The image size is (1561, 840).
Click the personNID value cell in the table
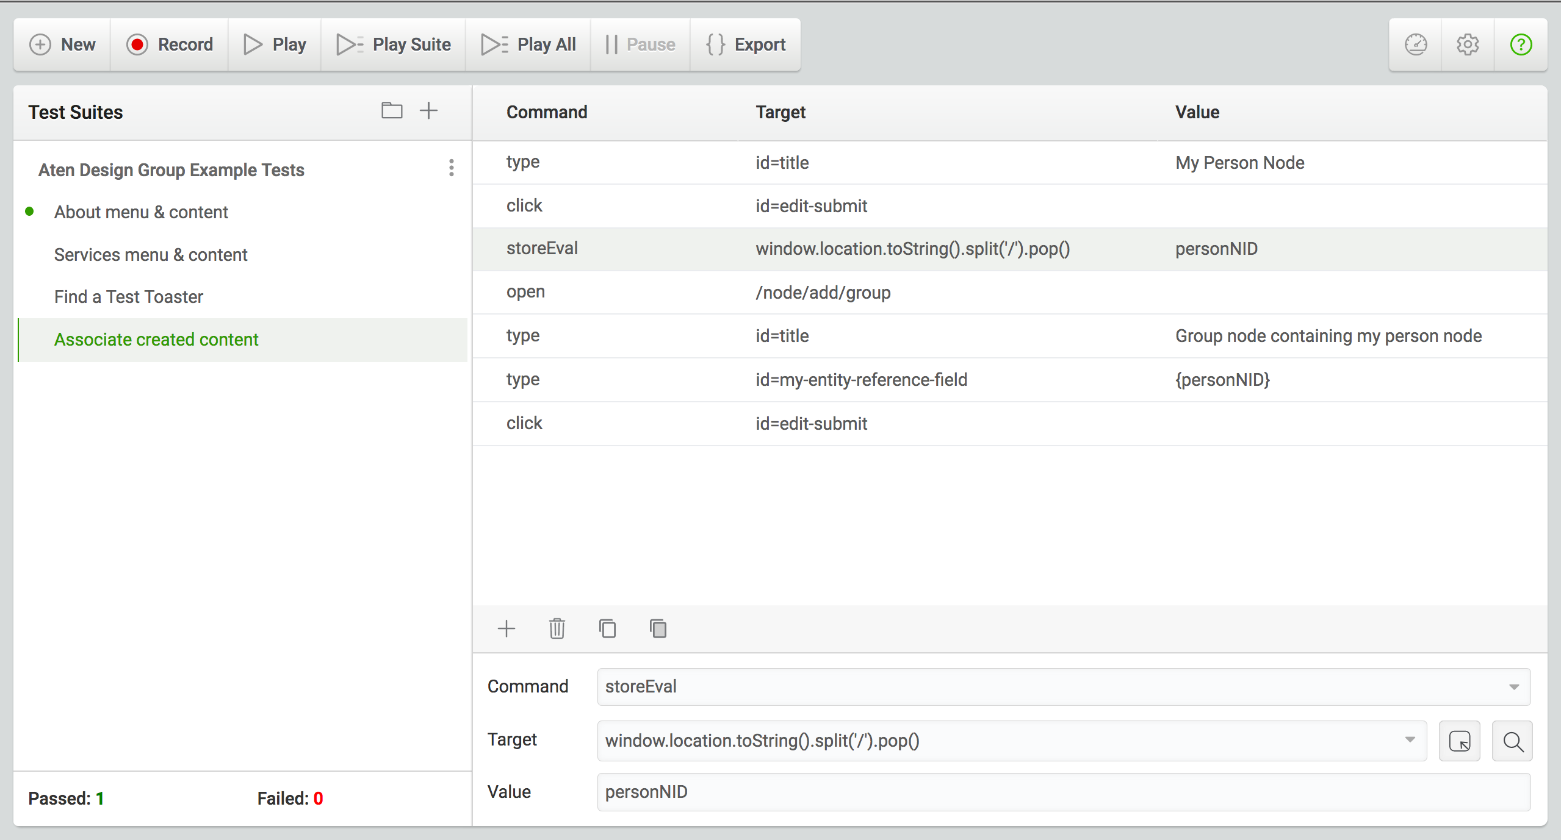click(1216, 249)
